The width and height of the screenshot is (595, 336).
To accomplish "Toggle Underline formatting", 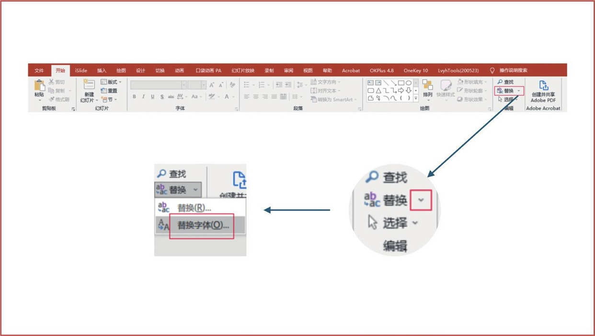I will point(153,97).
